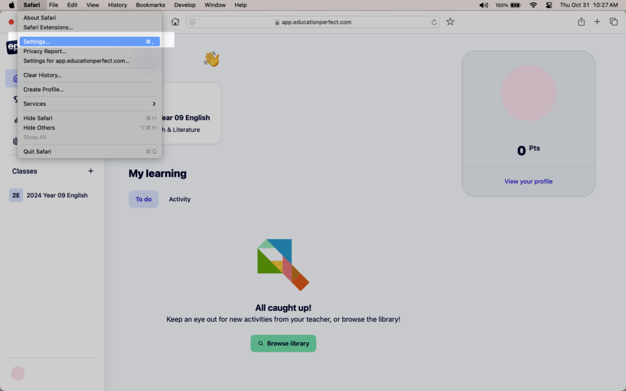The width and height of the screenshot is (626, 391).
Task: Click the lock icon in address bar
Action: coord(277,23)
